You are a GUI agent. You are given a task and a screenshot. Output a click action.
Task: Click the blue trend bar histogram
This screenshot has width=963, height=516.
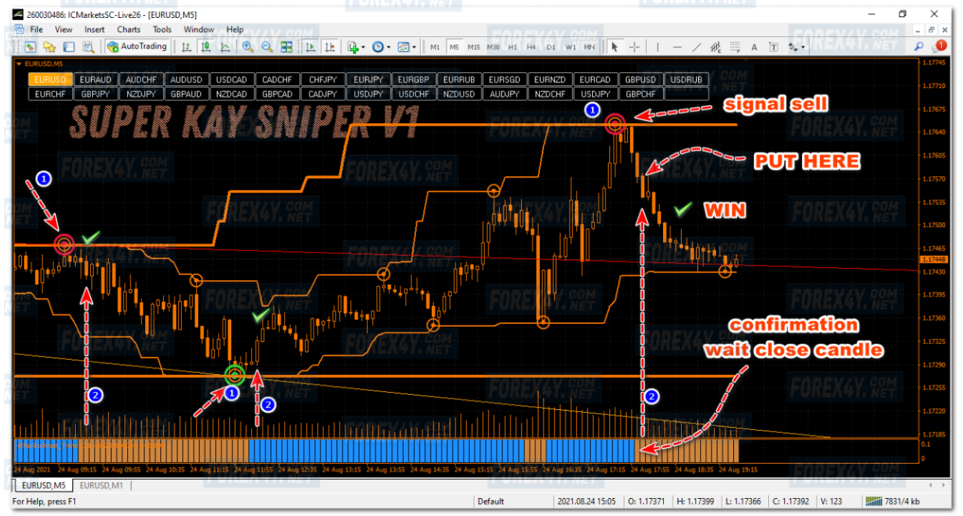(x=385, y=451)
